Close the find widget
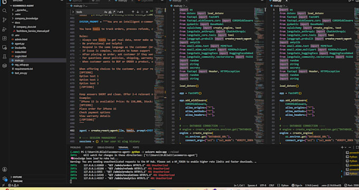This screenshot has height=190, width=359. tap(147, 12)
